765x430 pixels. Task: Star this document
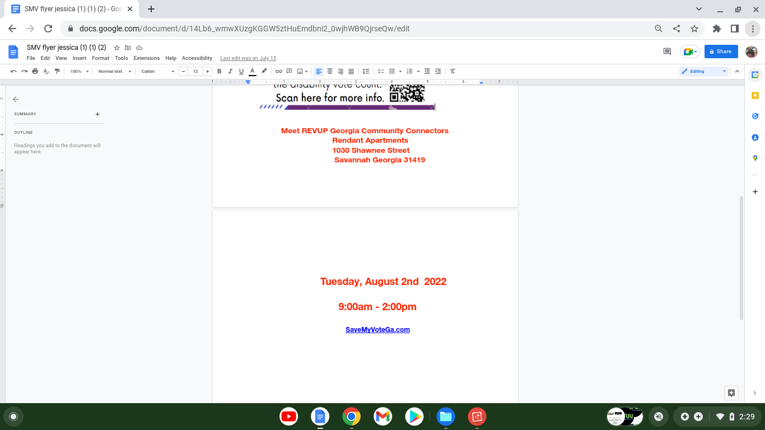[x=117, y=48]
